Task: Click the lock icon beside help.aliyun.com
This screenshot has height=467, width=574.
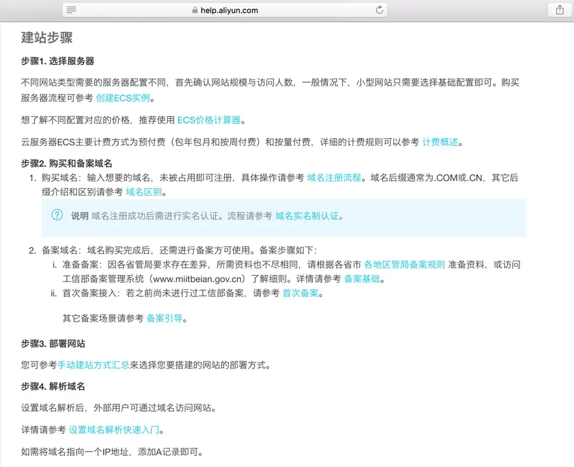Action: pos(195,10)
